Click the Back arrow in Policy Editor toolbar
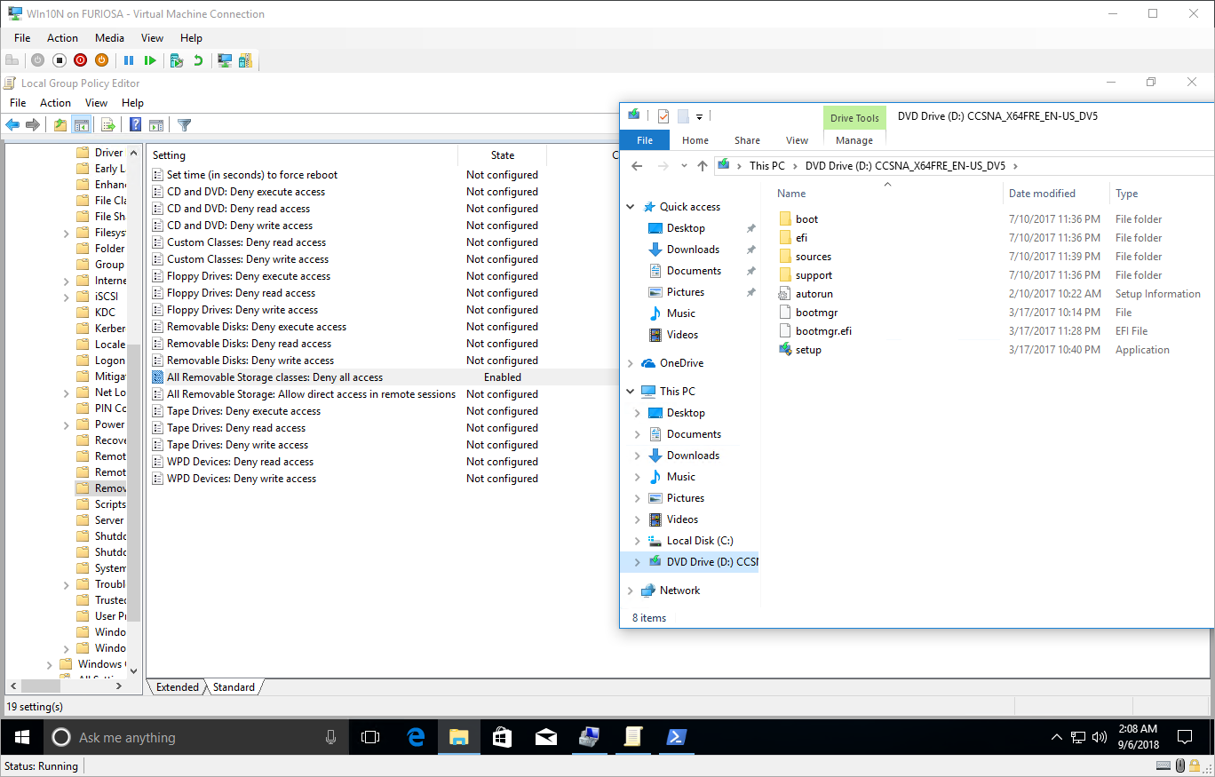Image resolution: width=1215 pixels, height=777 pixels. pos(12,125)
